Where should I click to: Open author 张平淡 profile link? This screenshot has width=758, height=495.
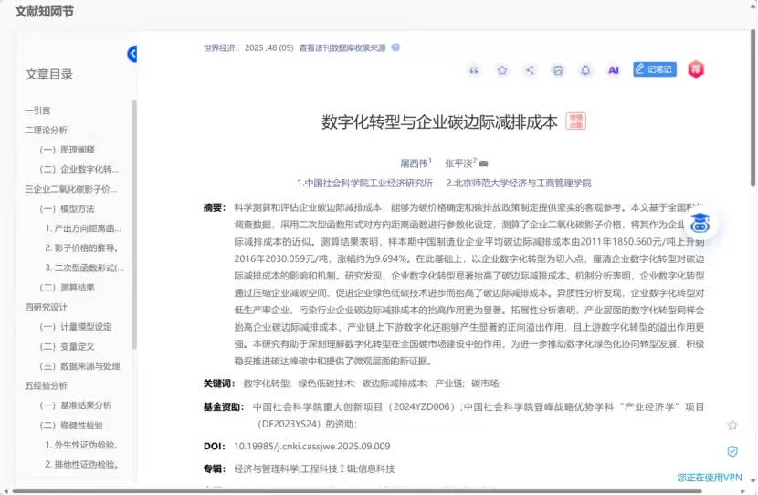(x=458, y=163)
